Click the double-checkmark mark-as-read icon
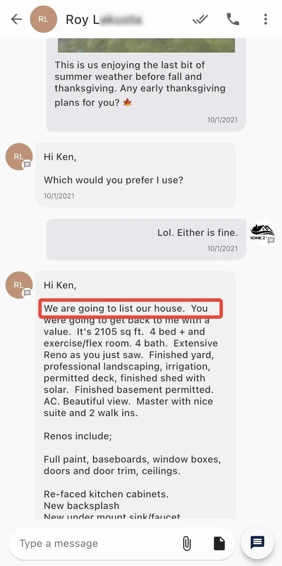Screen dimensions: 282x566 pos(200,19)
